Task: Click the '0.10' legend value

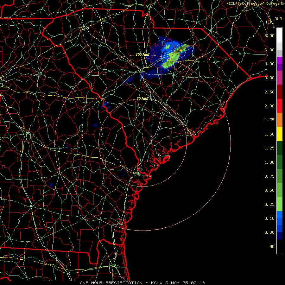Action: coord(269,218)
